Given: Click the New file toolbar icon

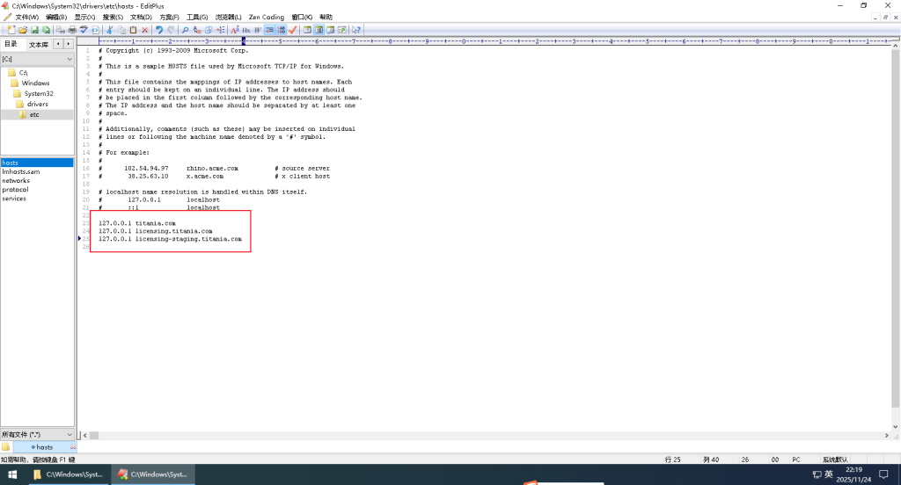Looking at the screenshot, I should [11, 30].
